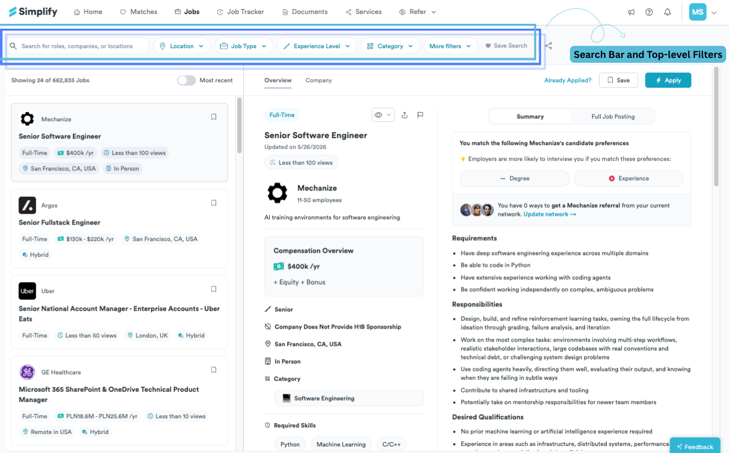Image resolution: width=734 pixels, height=453 pixels.
Task: Click the London, UK tag on Uber card
Action: click(147, 336)
